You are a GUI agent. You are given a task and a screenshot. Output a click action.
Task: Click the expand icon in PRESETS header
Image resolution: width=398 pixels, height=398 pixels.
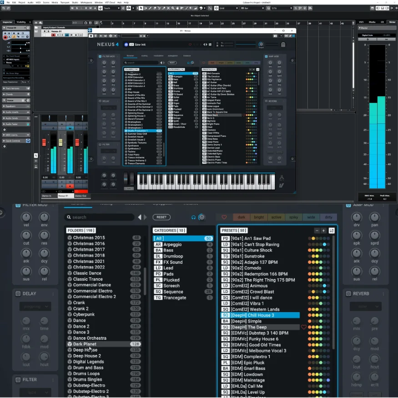point(332,231)
